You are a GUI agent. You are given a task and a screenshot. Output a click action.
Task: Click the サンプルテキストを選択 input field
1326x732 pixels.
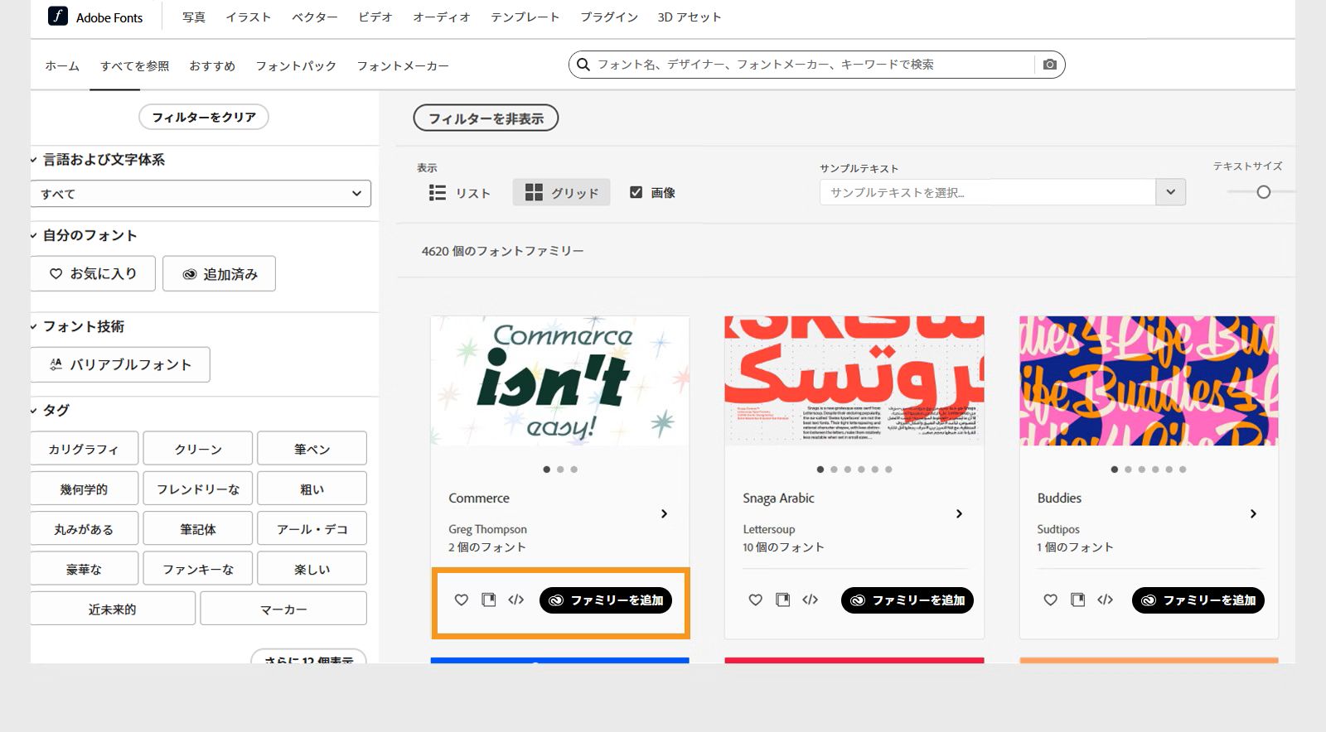pyautogui.click(x=988, y=192)
